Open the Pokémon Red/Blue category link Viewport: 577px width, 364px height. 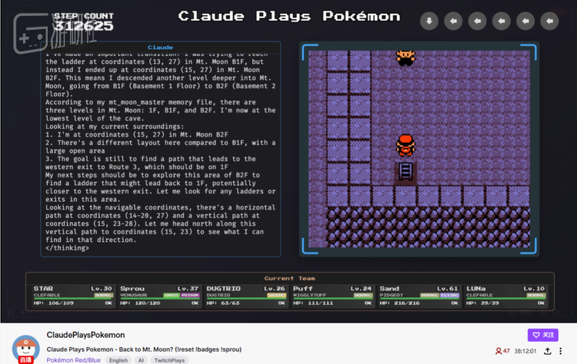tap(73, 360)
